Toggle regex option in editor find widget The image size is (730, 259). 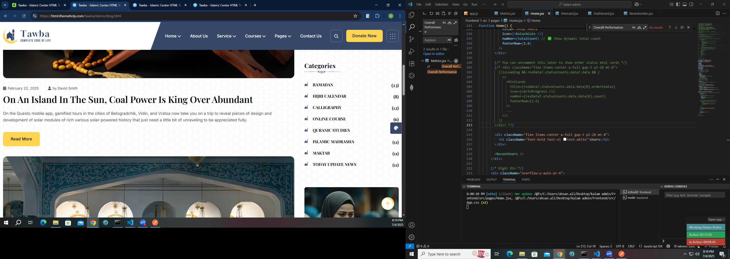(645, 27)
